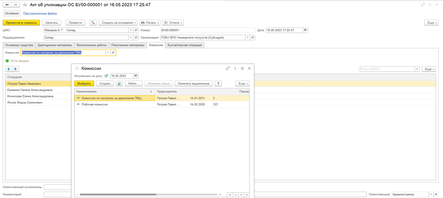Sort by the Наименование column header
Viewport: 443px width, 198px height.
point(115,92)
